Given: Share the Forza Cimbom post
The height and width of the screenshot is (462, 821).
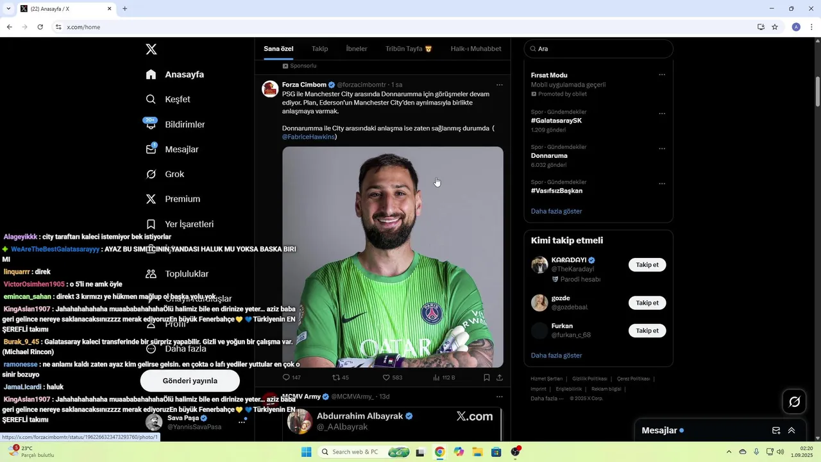Looking at the screenshot, I should click(500, 377).
